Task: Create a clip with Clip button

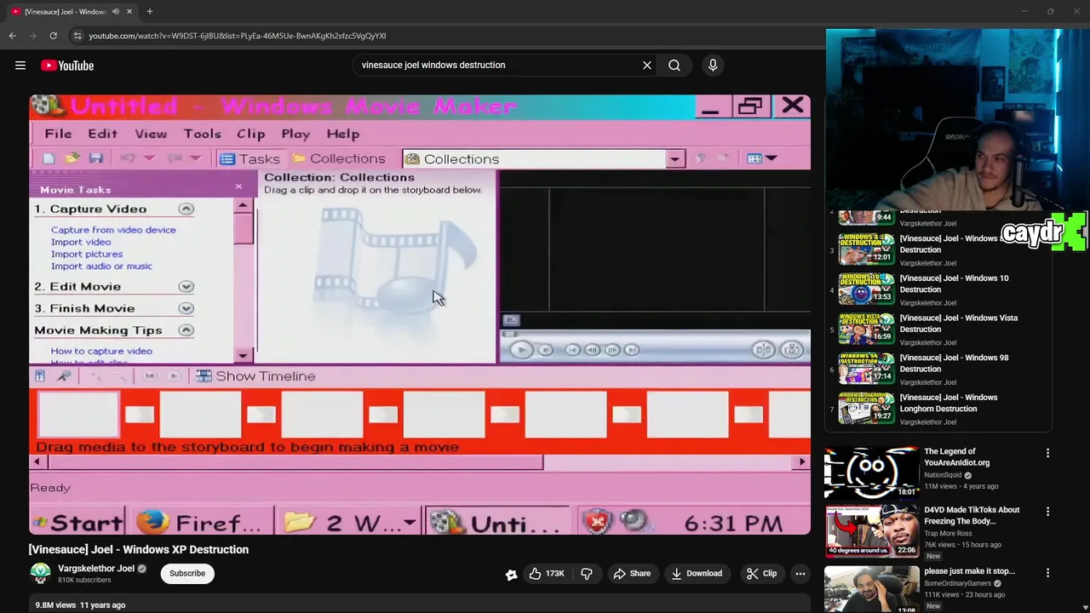Action: (x=761, y=573)
